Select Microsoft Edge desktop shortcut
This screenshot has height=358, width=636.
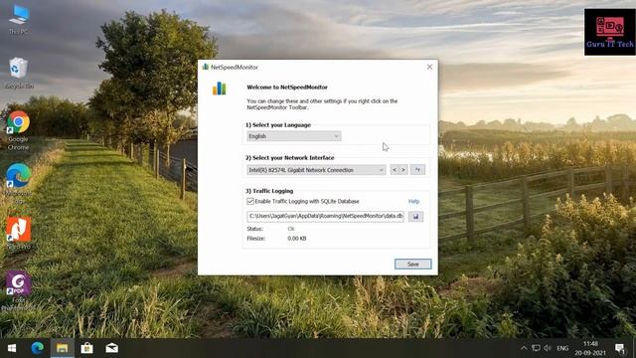[x=18, y=183]
